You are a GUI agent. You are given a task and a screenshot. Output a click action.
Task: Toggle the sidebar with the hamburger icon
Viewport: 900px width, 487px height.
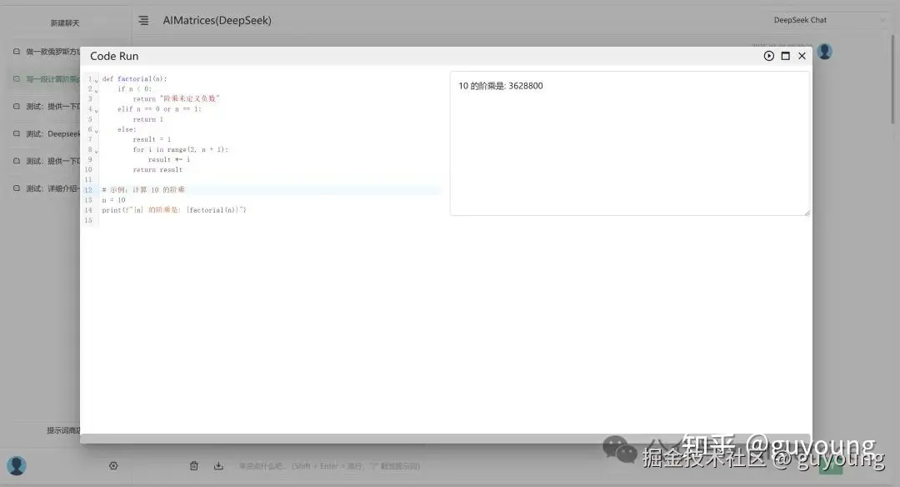point(143,20)
